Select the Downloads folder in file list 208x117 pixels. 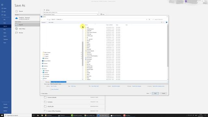point(89,59)
